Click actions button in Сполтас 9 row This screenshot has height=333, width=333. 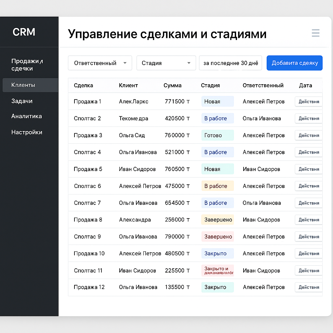pyautogui.click(x=309, y=237)
